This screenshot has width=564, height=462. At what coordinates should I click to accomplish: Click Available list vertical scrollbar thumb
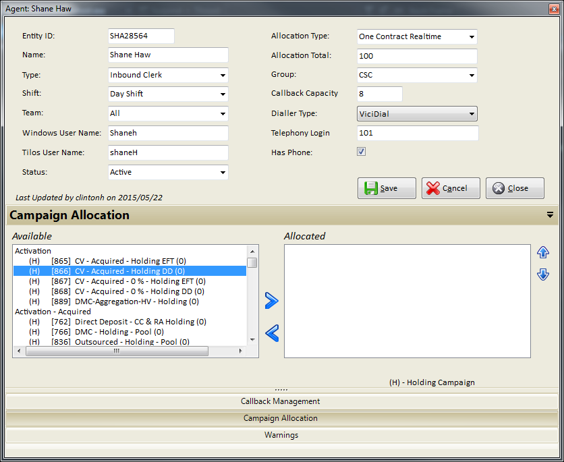pos(252,262)
